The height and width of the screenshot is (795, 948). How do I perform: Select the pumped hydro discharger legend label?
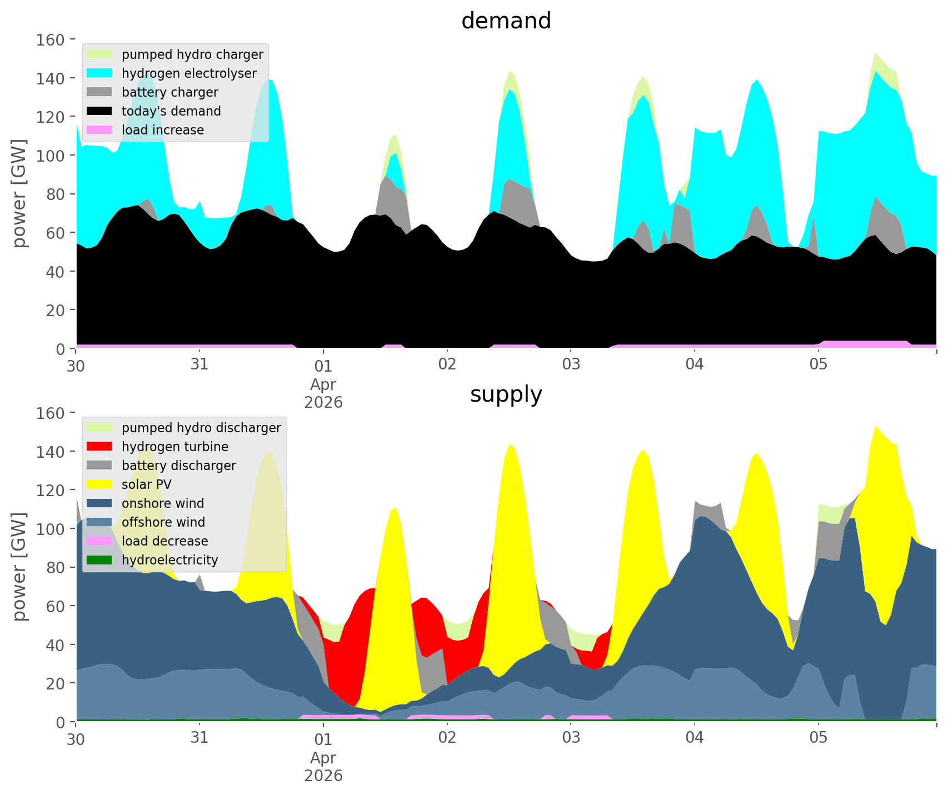201,428
